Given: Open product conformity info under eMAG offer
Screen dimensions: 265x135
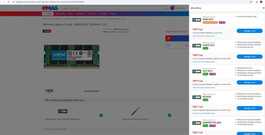Looking at the screenshot, I should point(204,36).
